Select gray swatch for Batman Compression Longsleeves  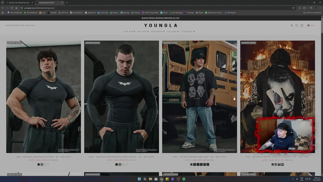tap(120, 165)
